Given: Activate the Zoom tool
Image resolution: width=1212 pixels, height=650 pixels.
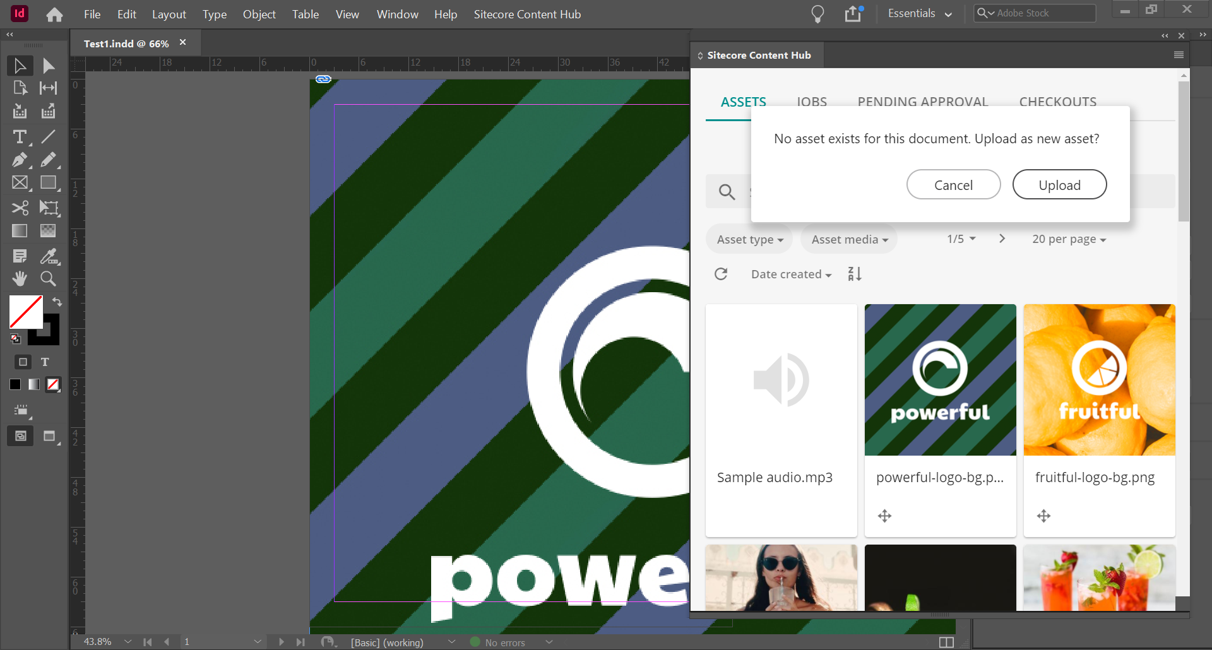Looking at the screenshot, I should (x=48, y=279).
